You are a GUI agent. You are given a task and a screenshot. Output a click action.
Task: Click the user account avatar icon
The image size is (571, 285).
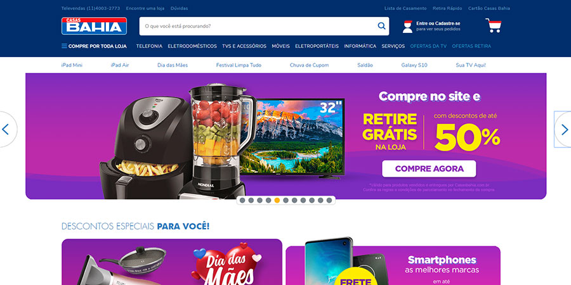(407, 27)
